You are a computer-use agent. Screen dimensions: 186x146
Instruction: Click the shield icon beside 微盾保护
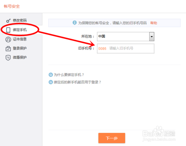point(8,58)
